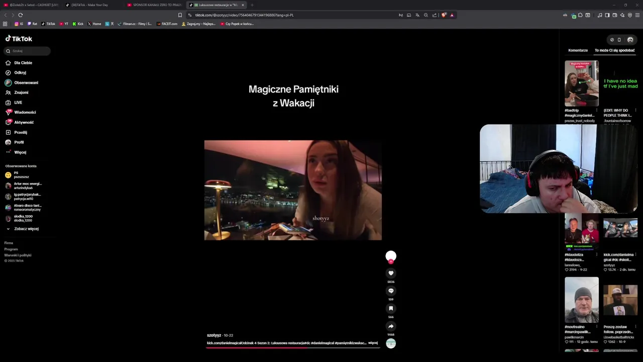
Task: Click Brave Shields lion icon
Action: click(x=444, y=15)
